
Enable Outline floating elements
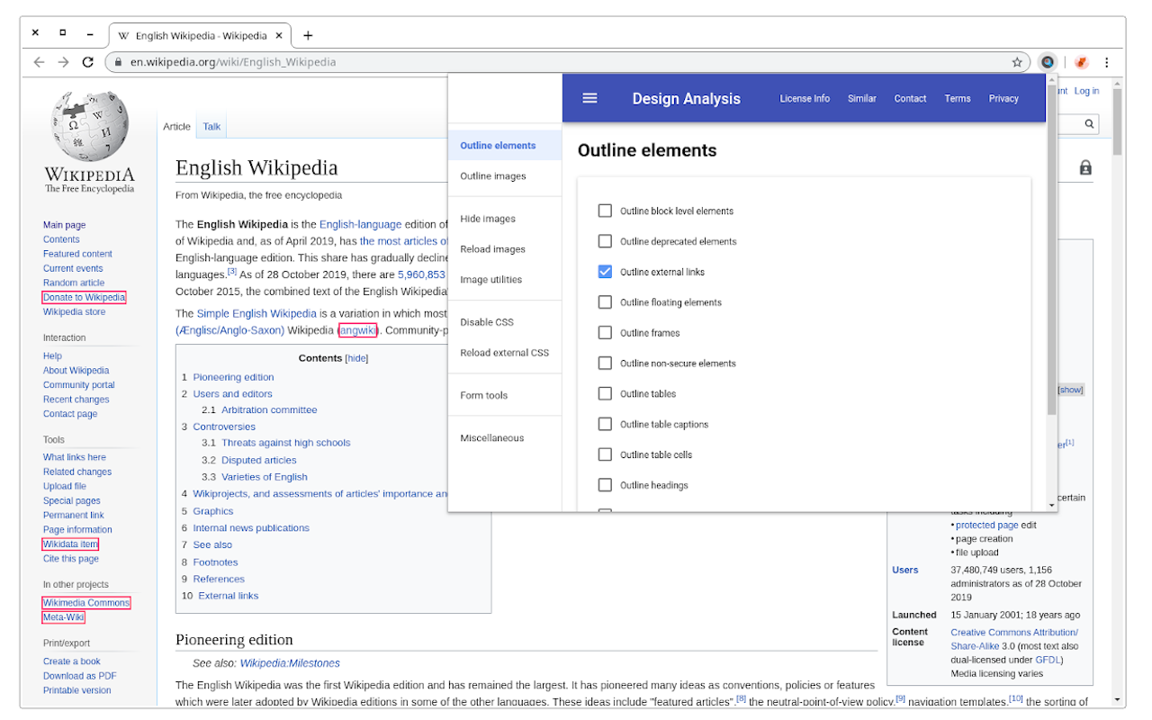(605, 302)
